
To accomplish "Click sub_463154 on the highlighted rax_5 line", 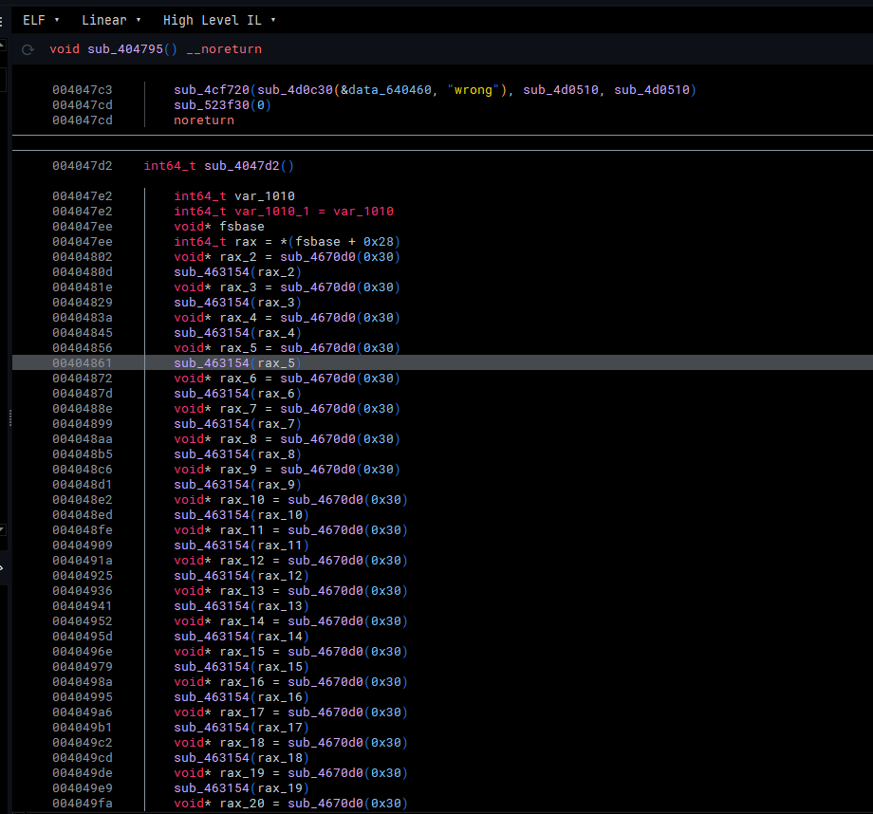I will coord(211,363).
